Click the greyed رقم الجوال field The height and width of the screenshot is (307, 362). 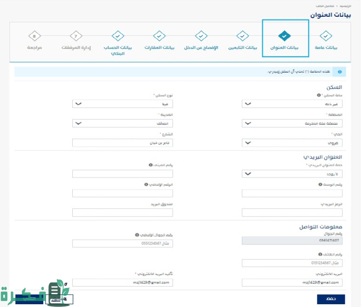pyautogui.click(x=292, y=240)
